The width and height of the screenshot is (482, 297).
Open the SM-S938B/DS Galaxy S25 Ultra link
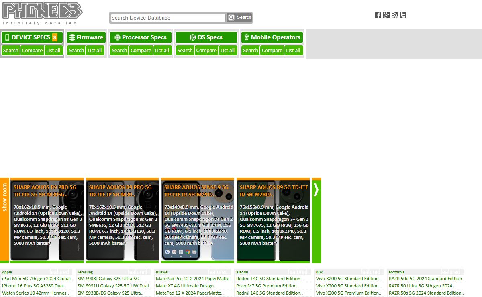click(110, 293)
